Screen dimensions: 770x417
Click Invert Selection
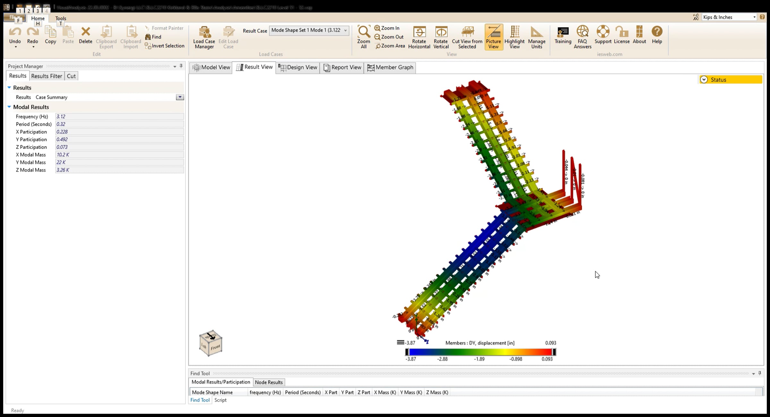(x=165, y=46)
